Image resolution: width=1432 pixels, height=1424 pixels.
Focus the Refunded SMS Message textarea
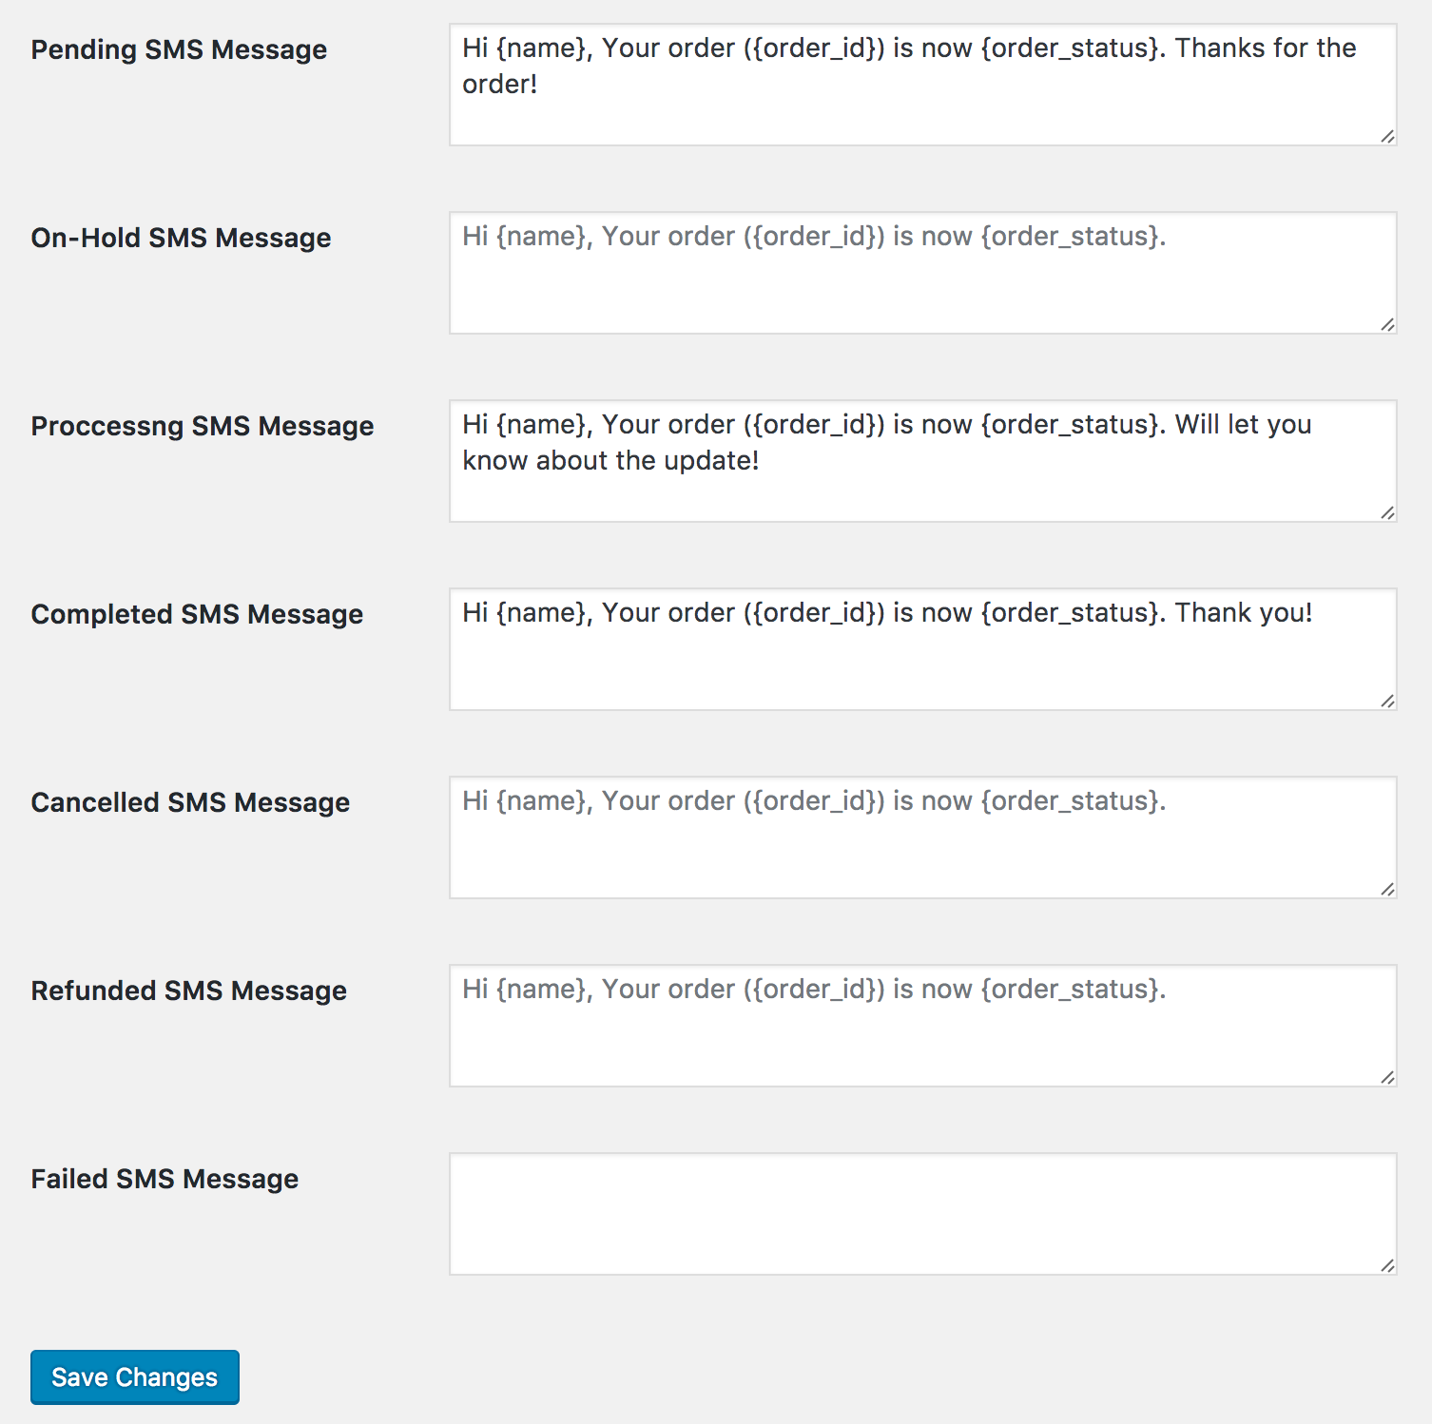click(x=922, y=1027)
